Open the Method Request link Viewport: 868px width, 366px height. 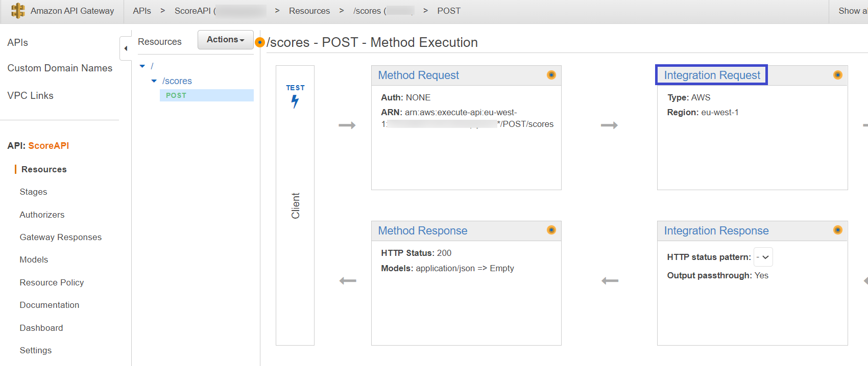[x=419, y=75]
